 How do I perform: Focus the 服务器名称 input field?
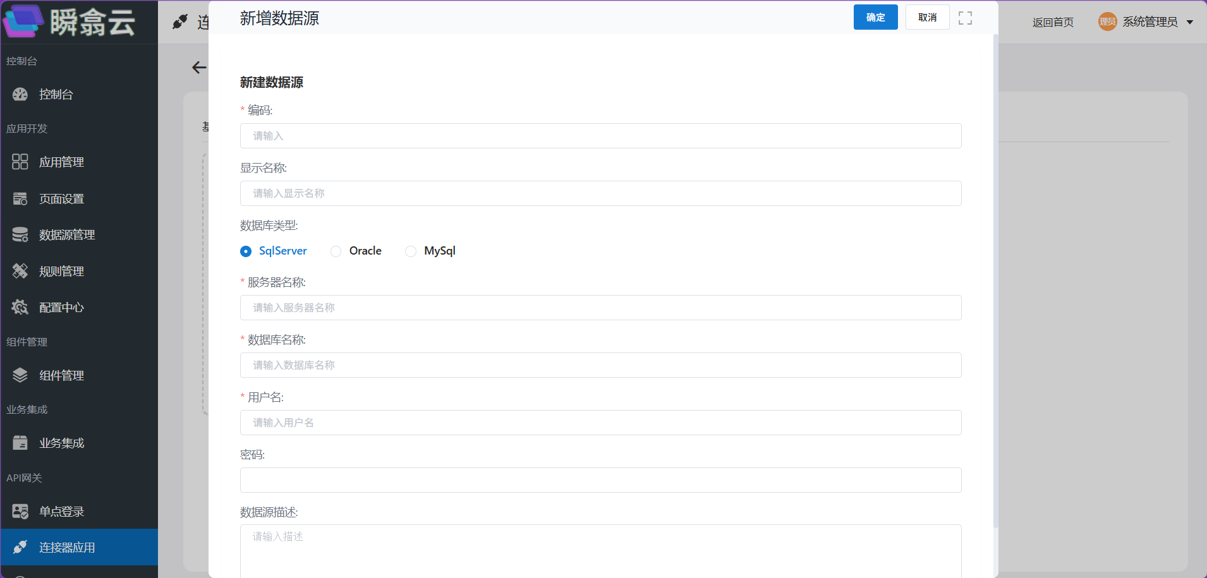point(600,308)
